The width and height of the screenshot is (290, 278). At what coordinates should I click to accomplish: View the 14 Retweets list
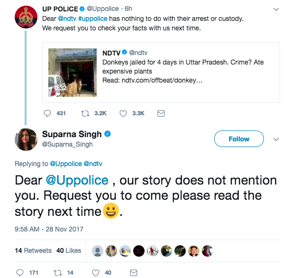point(33,250)
